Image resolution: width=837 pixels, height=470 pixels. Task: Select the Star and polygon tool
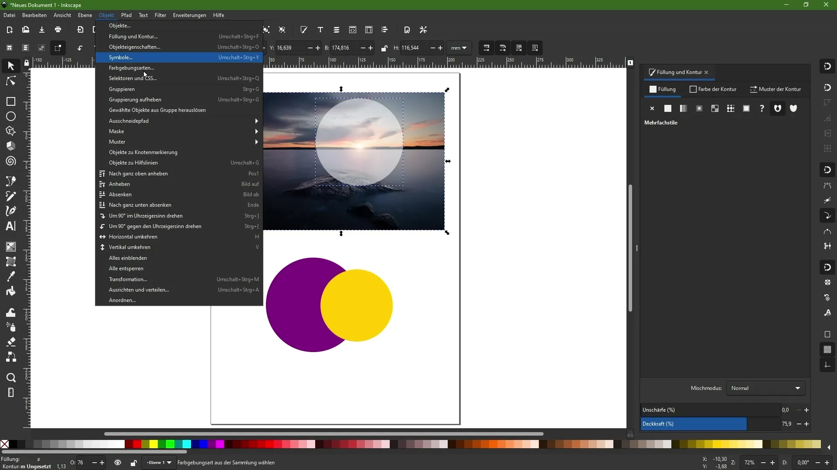click(11, 131)
